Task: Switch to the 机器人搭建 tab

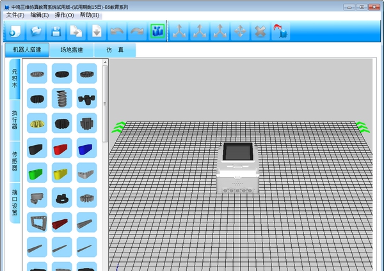Action: point(27,50)
